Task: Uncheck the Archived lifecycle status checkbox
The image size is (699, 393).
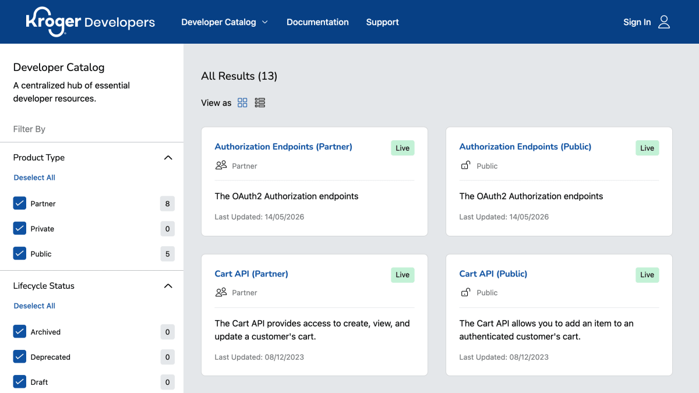Action: pyautogui.click(x=20, y=331)
